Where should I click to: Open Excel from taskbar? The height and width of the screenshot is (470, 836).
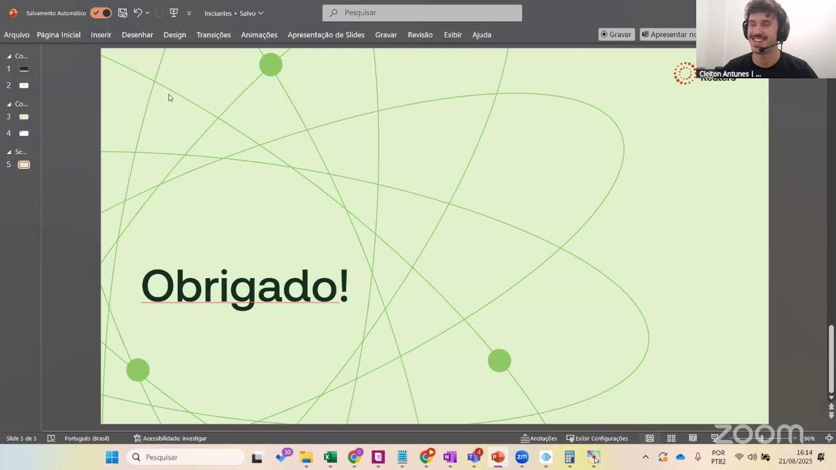[x=330, y=457]
